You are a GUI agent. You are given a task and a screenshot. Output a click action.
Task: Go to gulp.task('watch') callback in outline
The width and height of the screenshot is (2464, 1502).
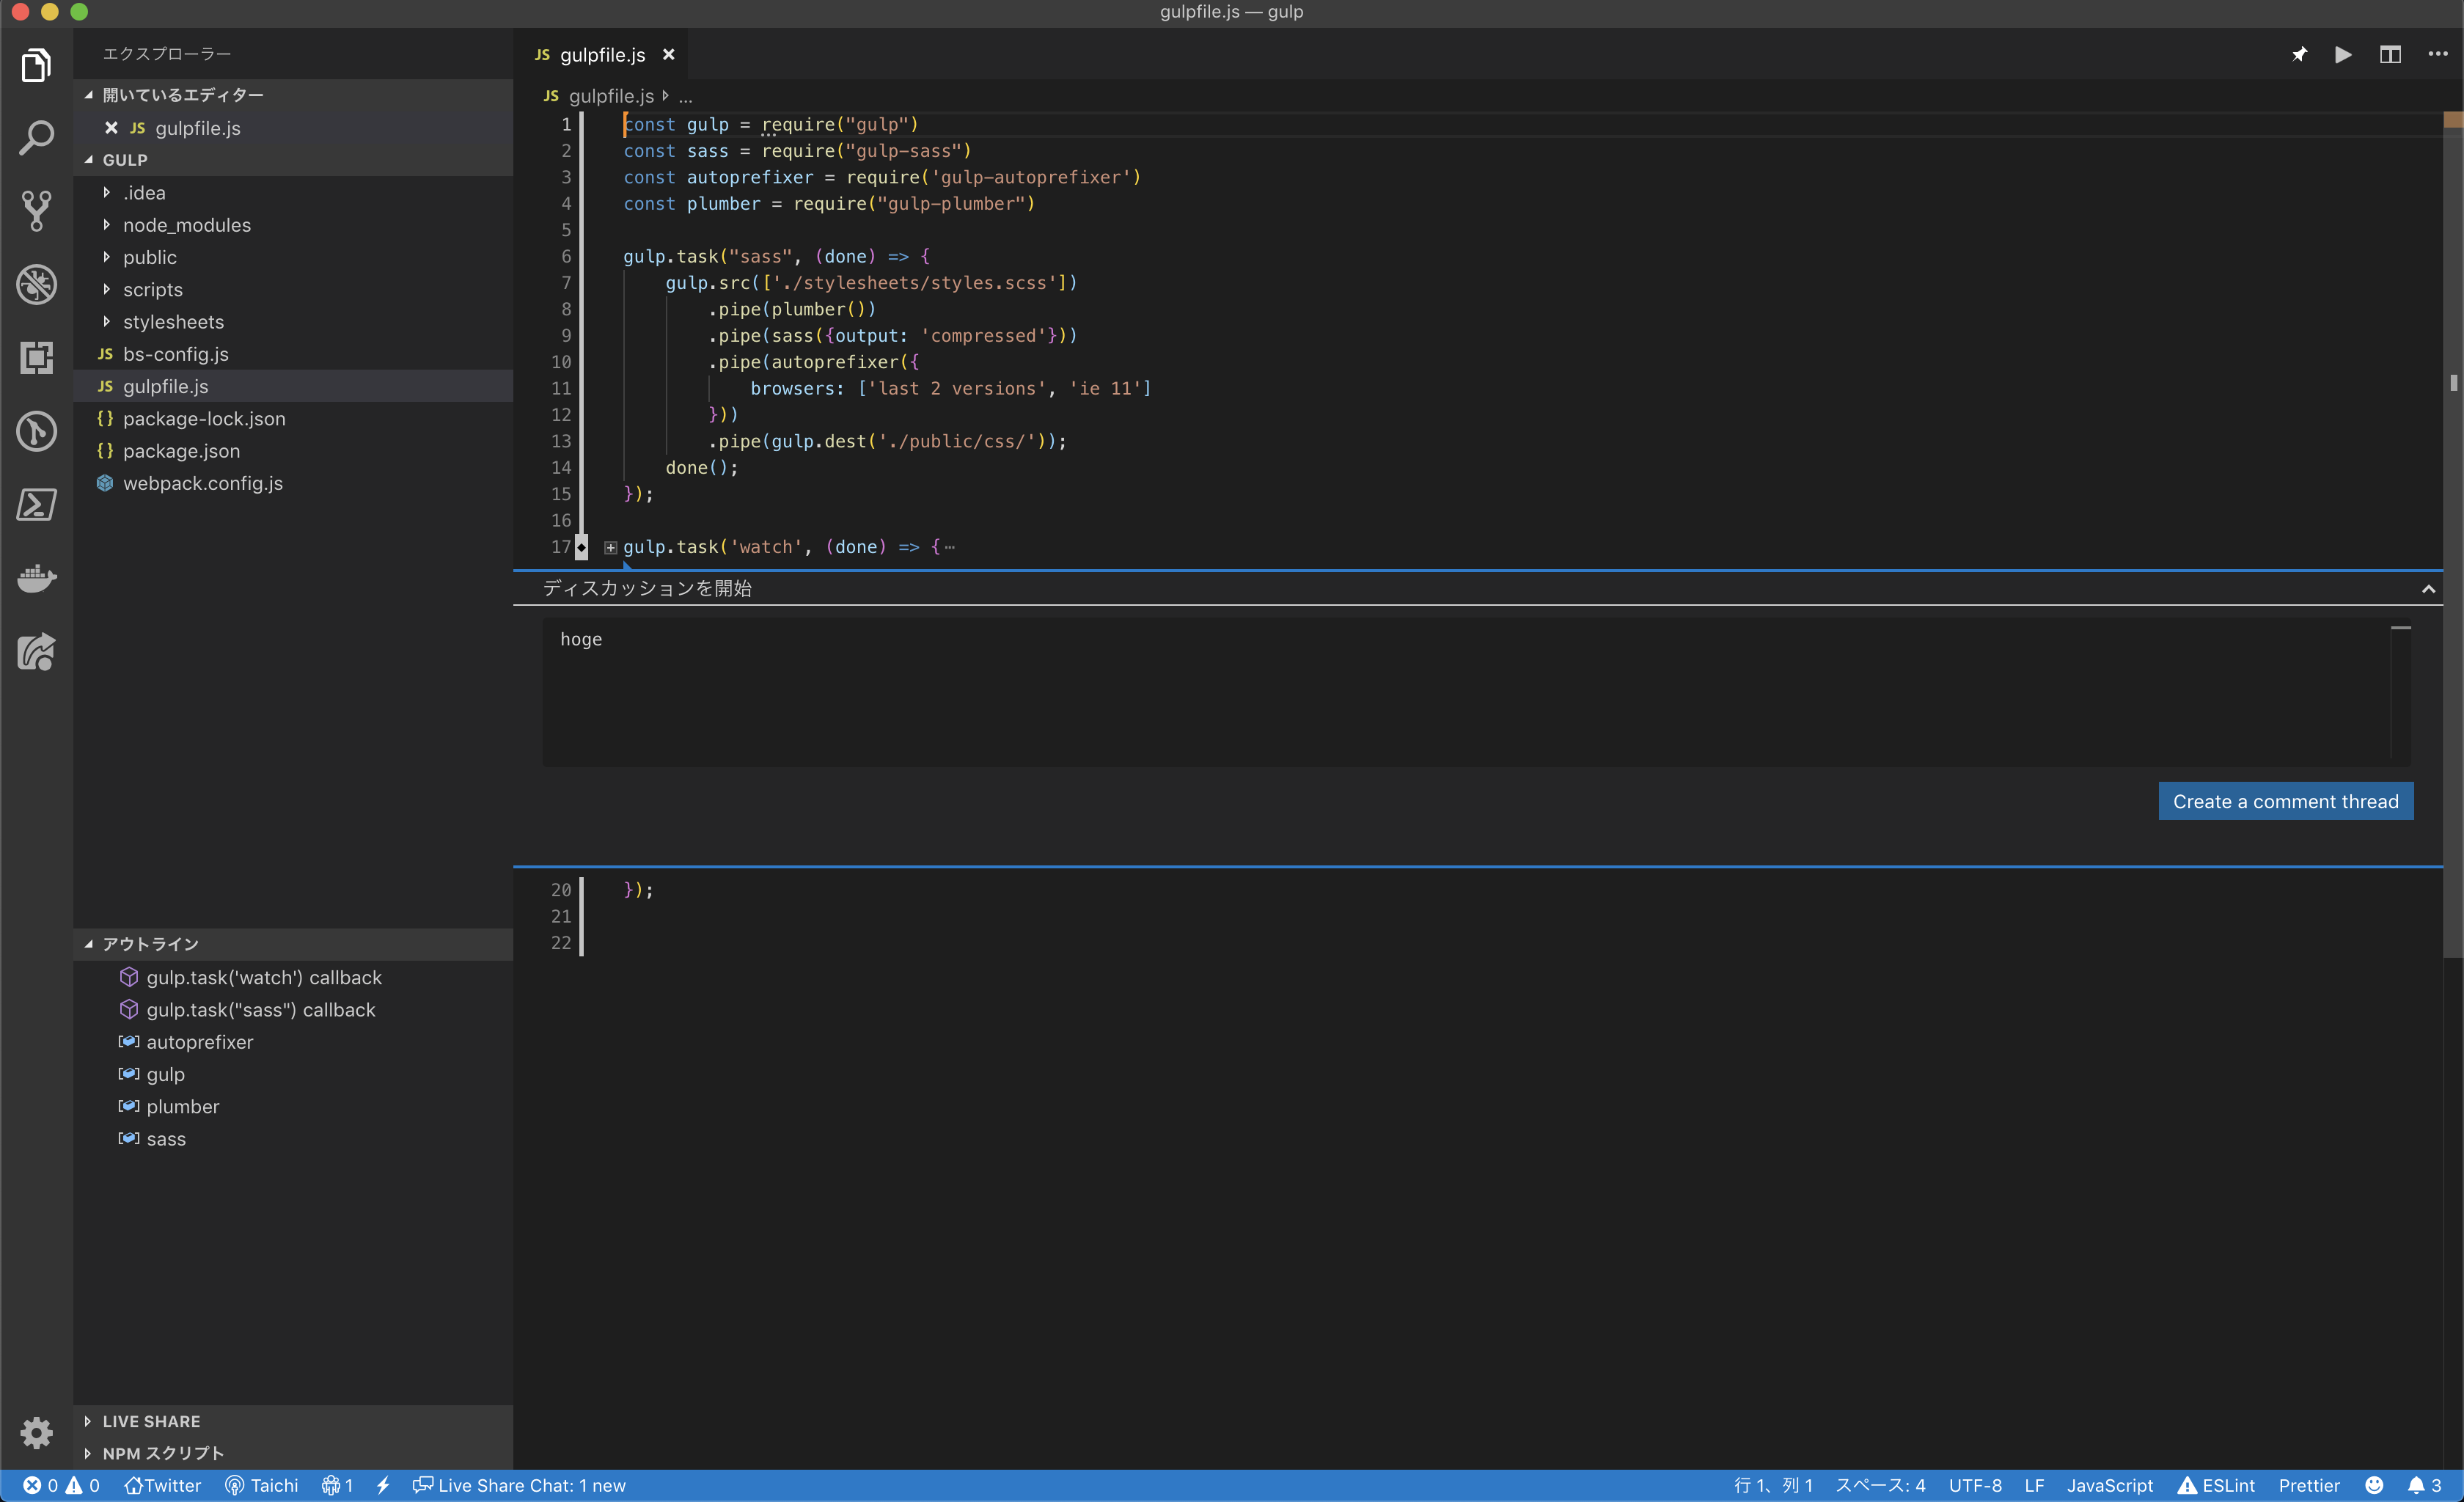[293, 977]
